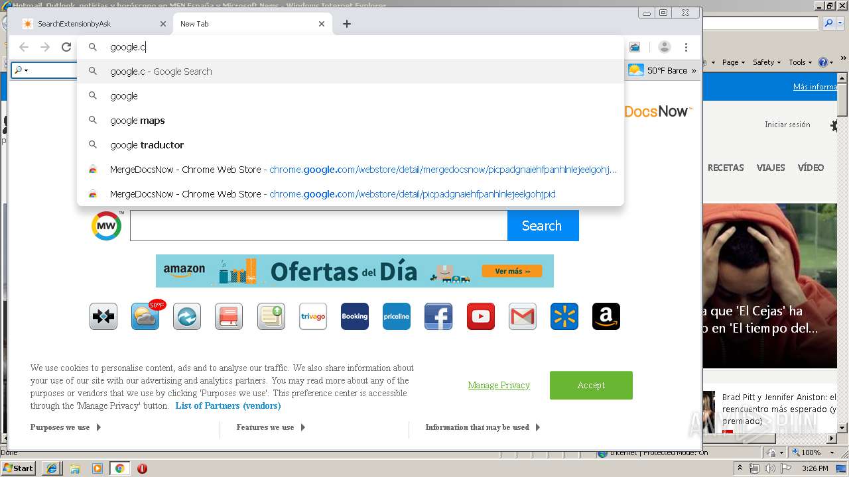The image size is (849, 477).
Task: Click the MW logo beside the search box
Action: point(106,226)
